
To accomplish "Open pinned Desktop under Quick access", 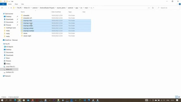I will (9, 16).
